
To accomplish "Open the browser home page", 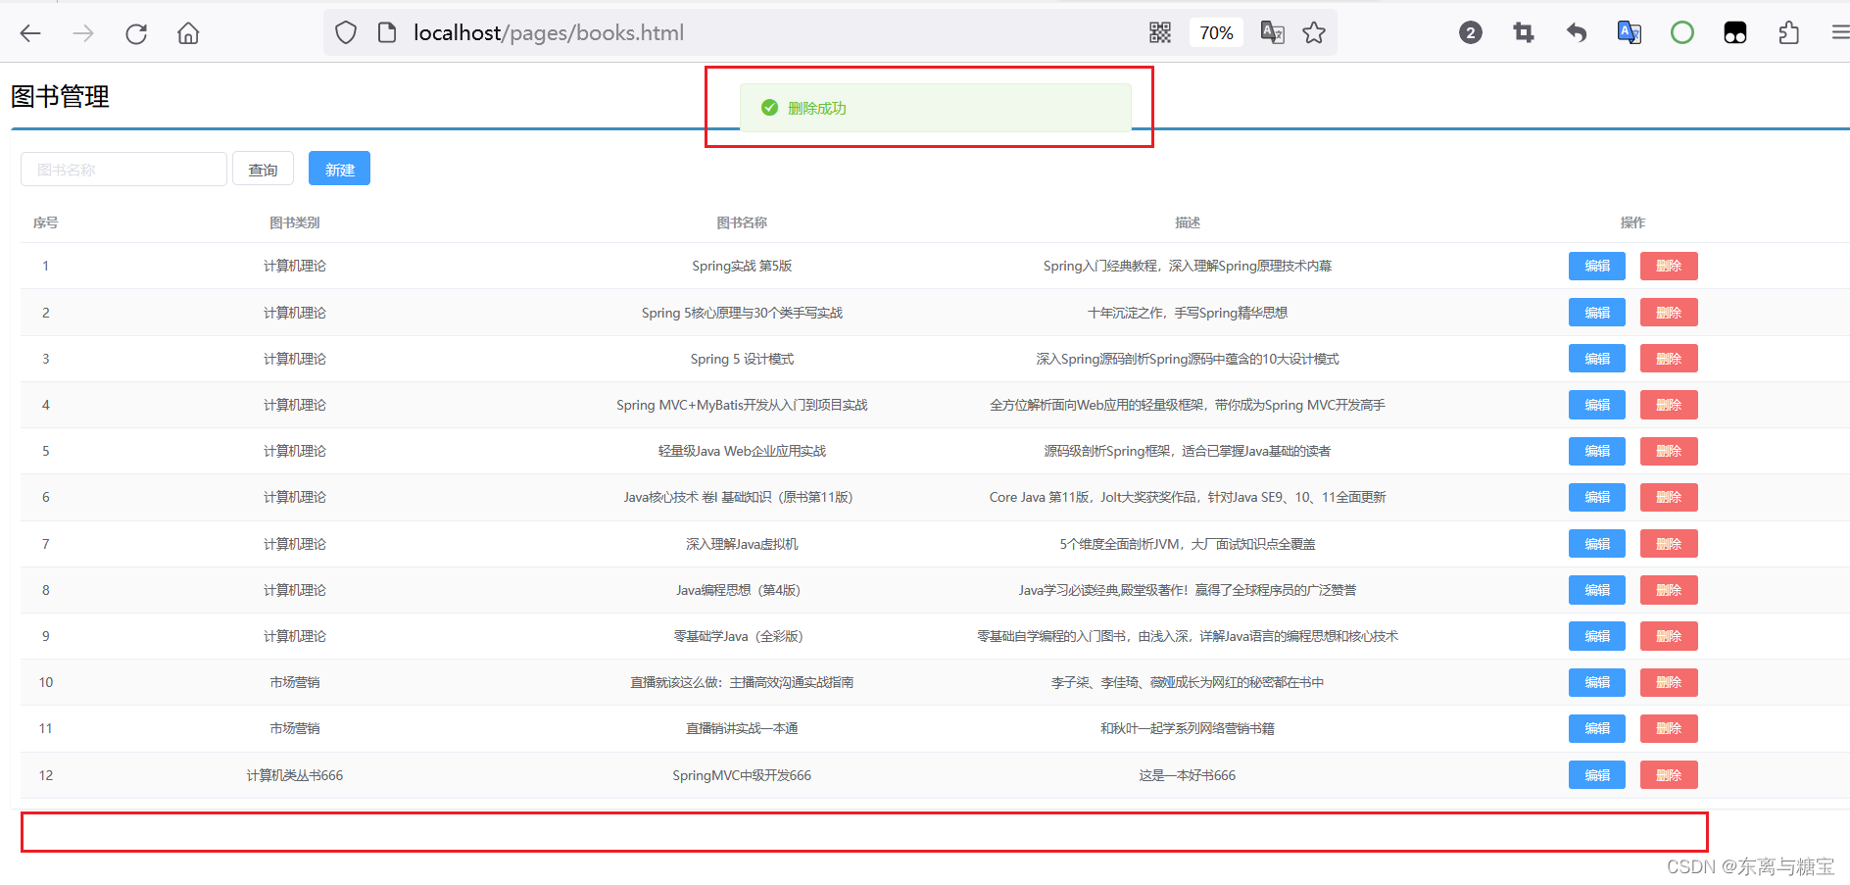I will click(x=188, y=33).
